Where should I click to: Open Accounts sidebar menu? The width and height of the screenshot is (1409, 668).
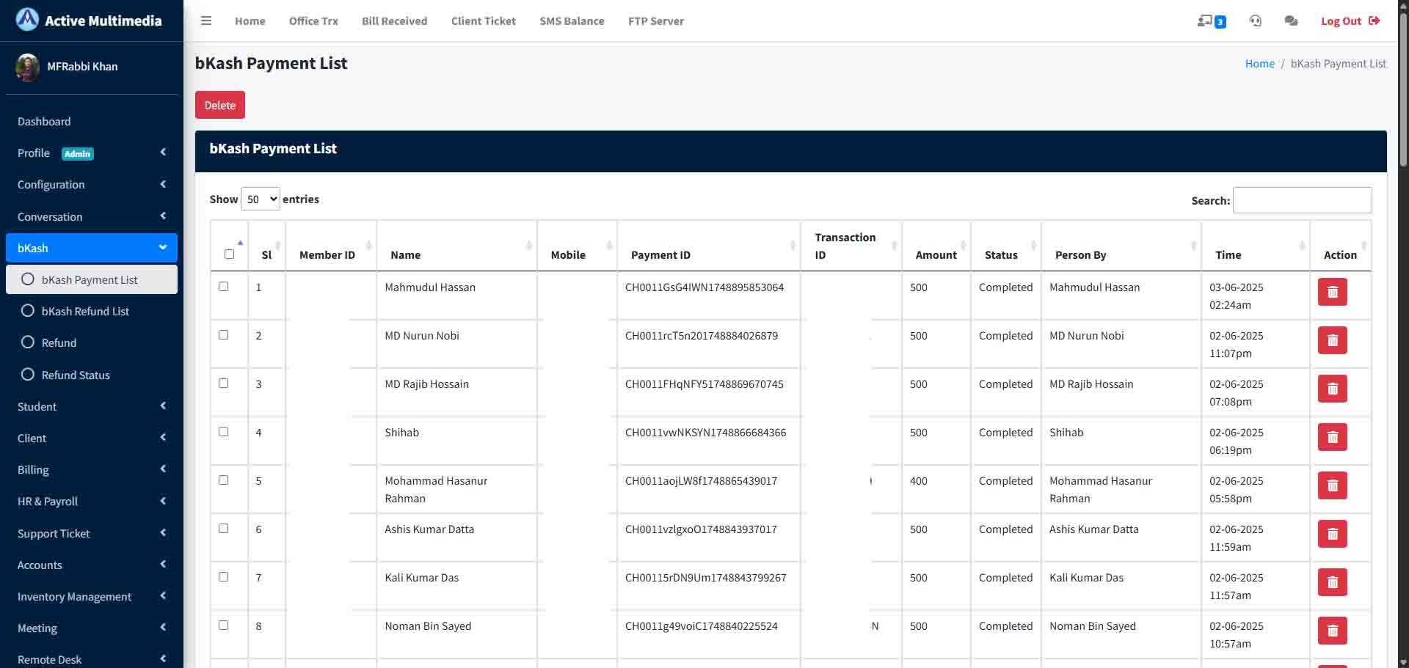(92, 565)
